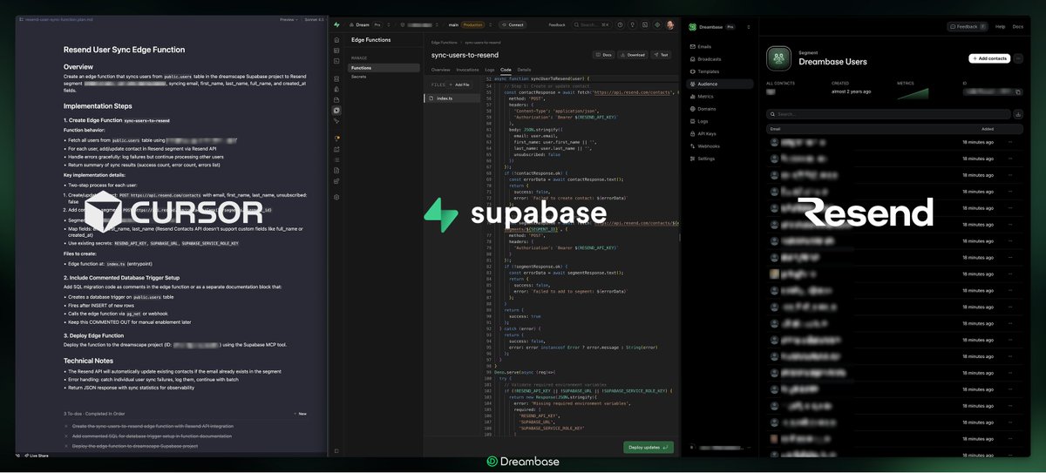Open the Preview dropdown in Cursor
1046x473 pixels.
click(x=289, y=18)
